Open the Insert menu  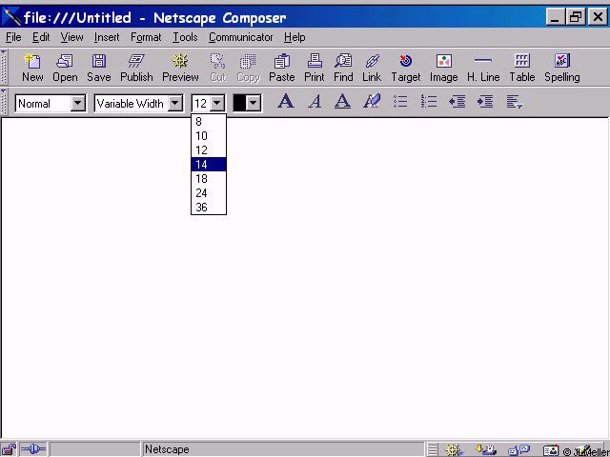[x=107, y=37]
